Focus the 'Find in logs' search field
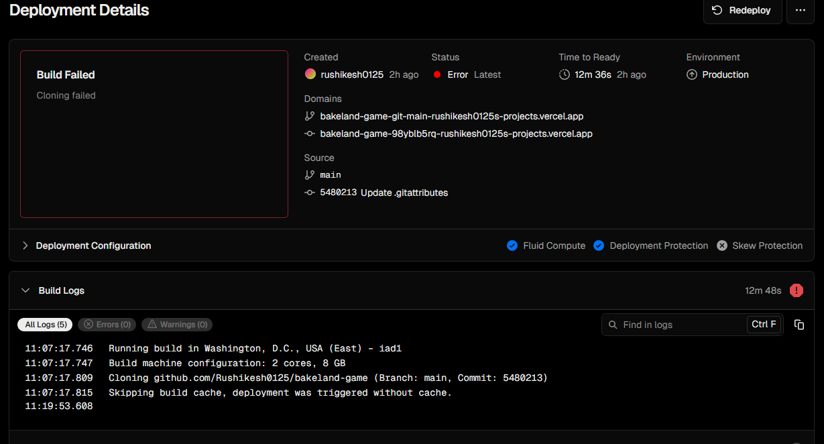824x444 pixels. click(692, 325)
